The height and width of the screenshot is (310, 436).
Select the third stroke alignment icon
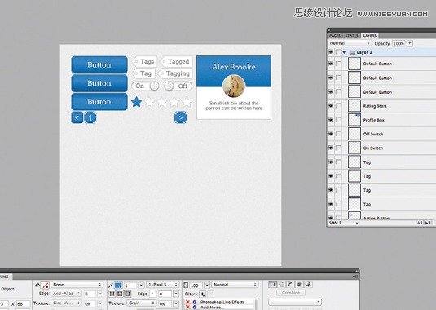[127, 294]
